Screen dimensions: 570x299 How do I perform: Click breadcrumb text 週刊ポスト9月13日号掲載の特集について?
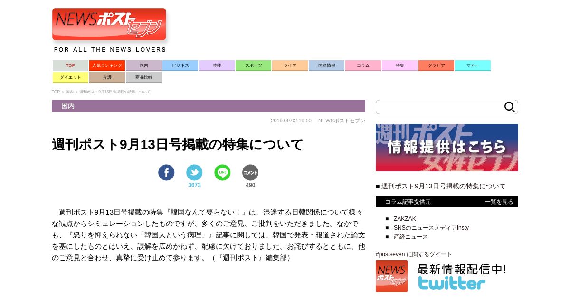click(x=115, y=92)
